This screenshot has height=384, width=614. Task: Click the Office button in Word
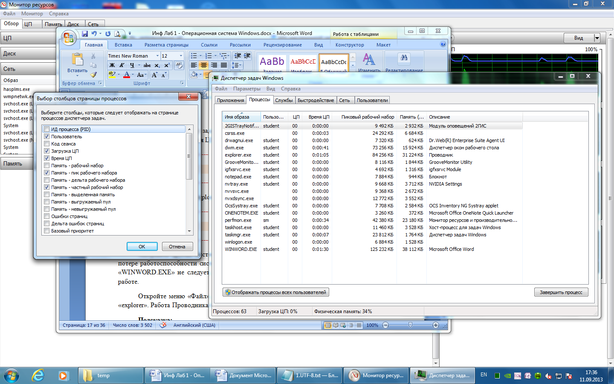point(68,38)
